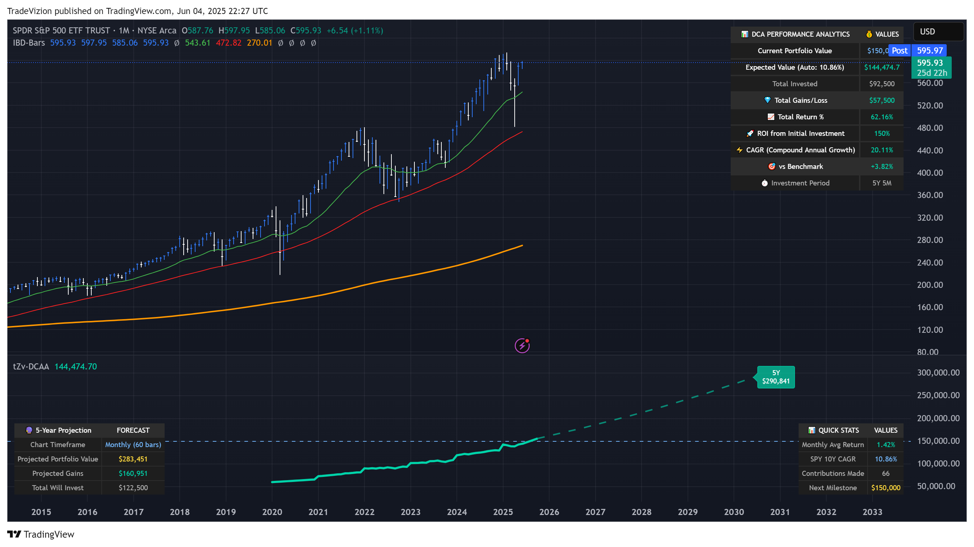Click the blue Post price label
This screenshot has height=547, width=974.
899,51
